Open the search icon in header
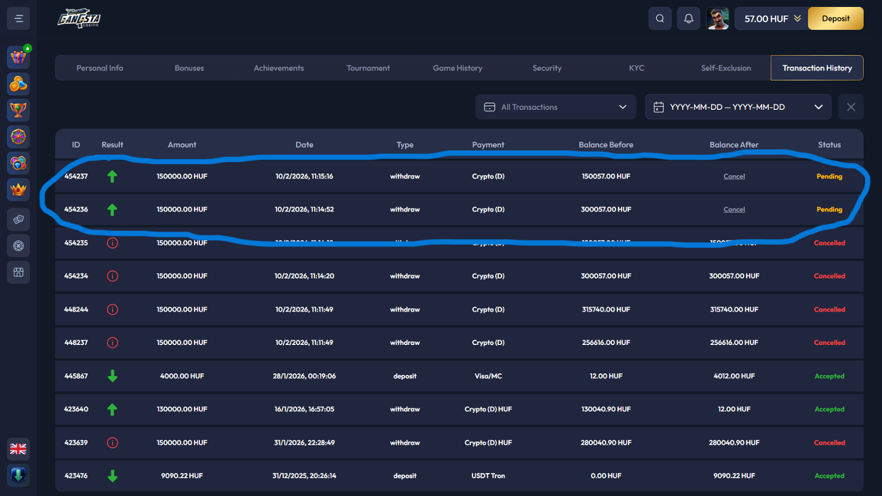 tap(660, 19)
